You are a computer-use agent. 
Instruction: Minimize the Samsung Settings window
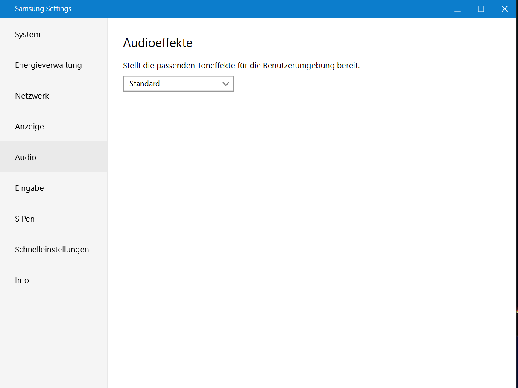[457, 9]
